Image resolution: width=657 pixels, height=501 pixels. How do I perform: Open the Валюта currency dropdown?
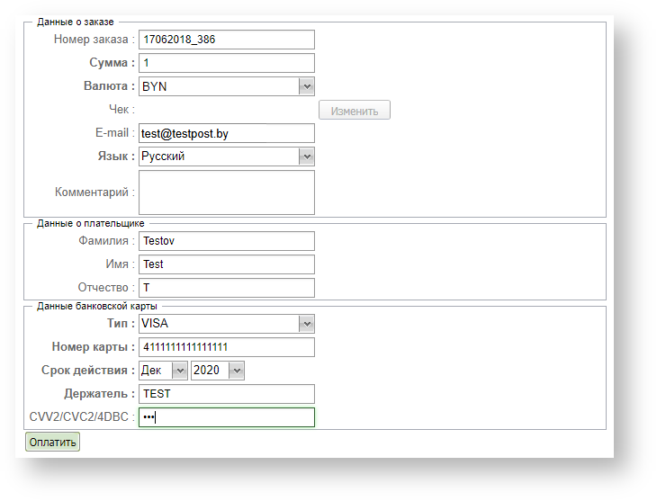(226, 86)
